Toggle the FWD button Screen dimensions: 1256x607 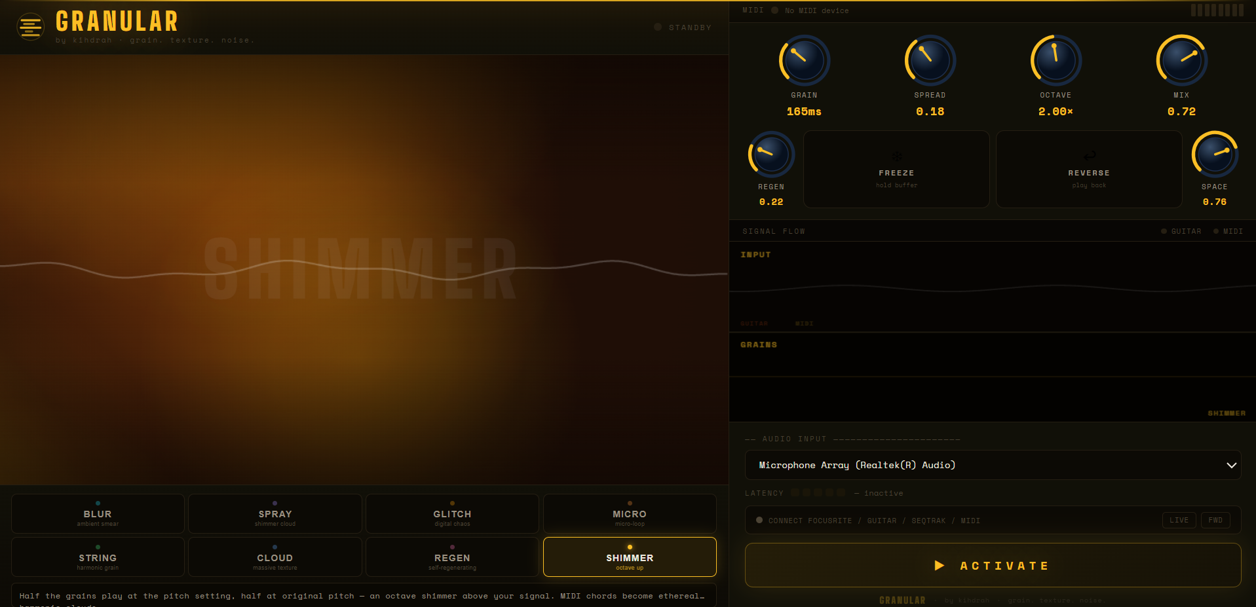(x=1215, y=521)
